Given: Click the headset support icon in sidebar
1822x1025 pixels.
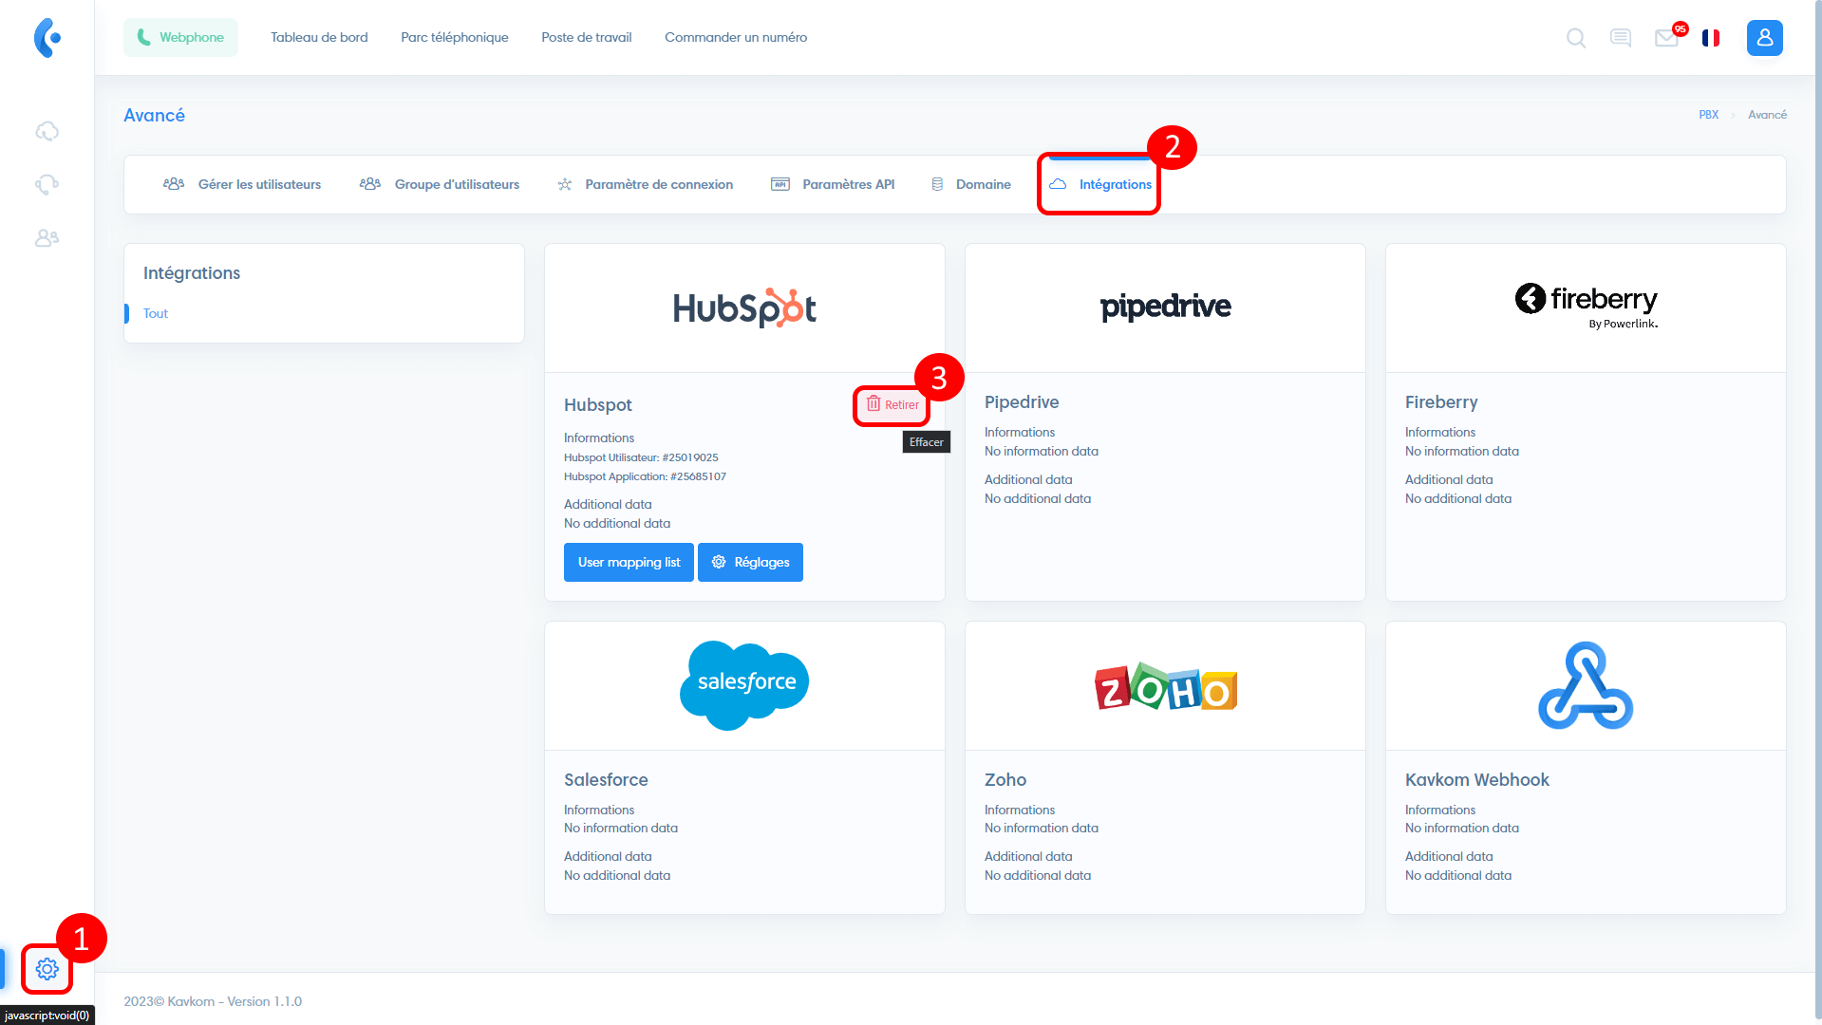Looking at the screenshot, I should click(x=47, y=184).
